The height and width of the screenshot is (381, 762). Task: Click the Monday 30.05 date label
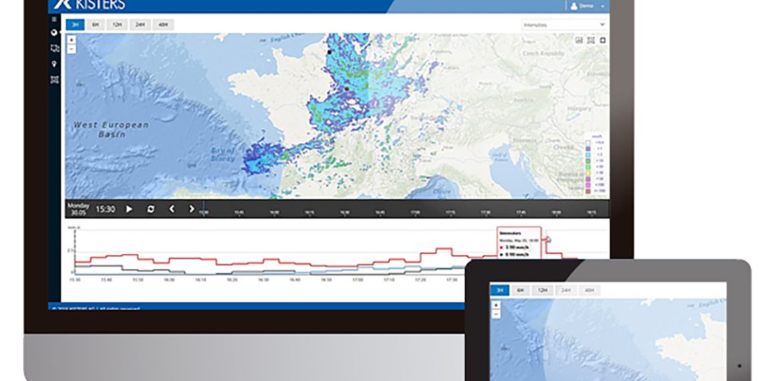(x=78, y=209)
